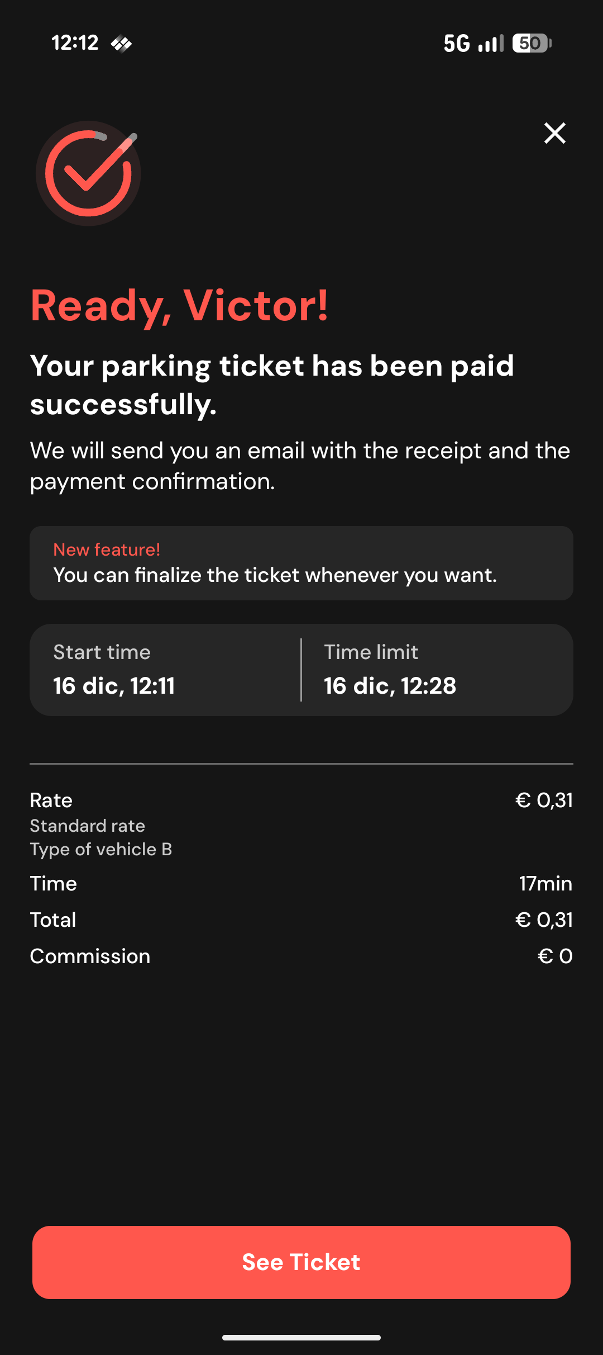Tap the email receipt confirmation message

(x=300, y=466)
